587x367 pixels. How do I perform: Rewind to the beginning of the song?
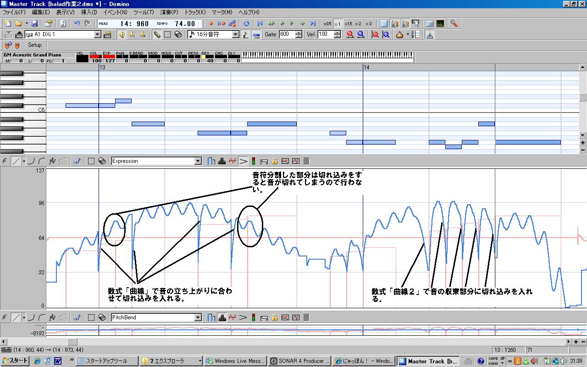click(260, 23)
